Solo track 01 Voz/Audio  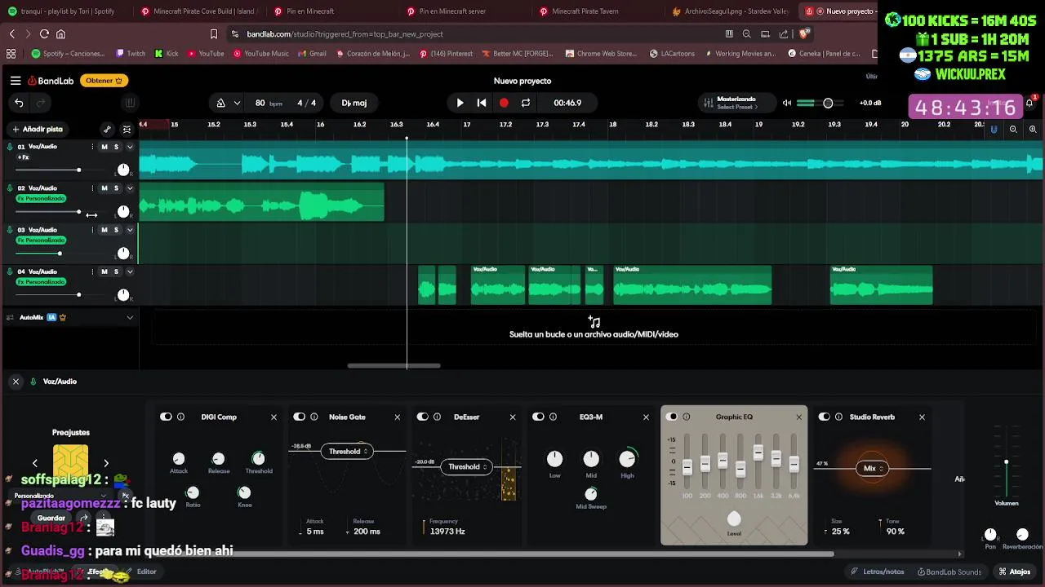(116, 147)
